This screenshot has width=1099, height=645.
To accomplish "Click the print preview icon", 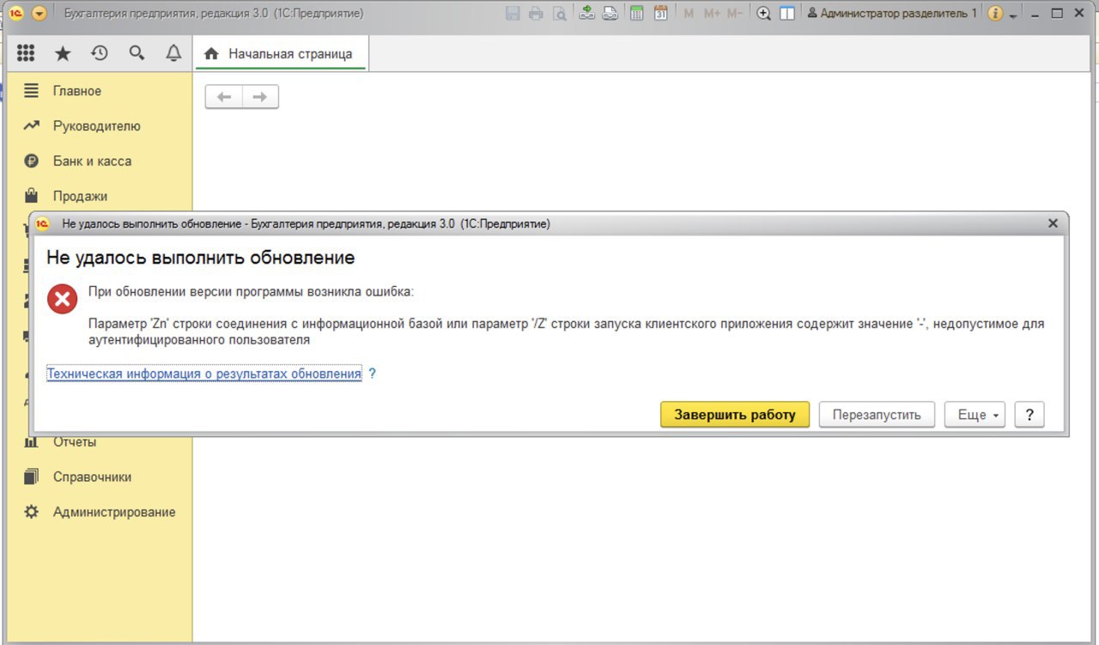I will click(x=559, y=14).
